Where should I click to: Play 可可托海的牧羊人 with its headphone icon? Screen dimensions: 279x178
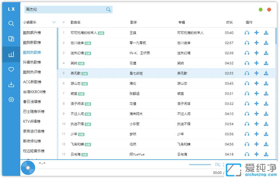click(x=247, y=33)
